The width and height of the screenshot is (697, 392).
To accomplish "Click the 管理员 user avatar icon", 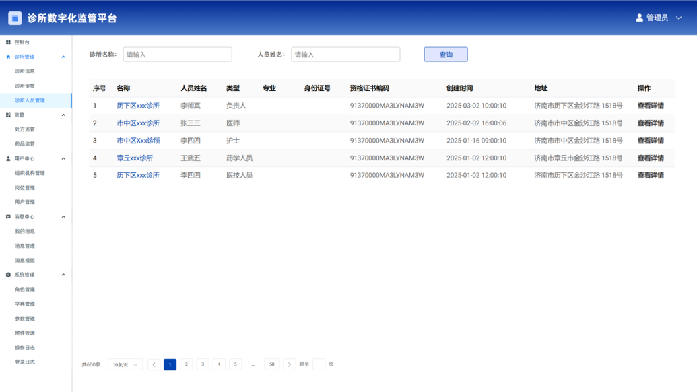I will (x=639, y=18).
